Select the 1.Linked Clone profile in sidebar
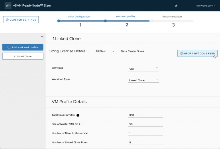 tap(23, 56)
